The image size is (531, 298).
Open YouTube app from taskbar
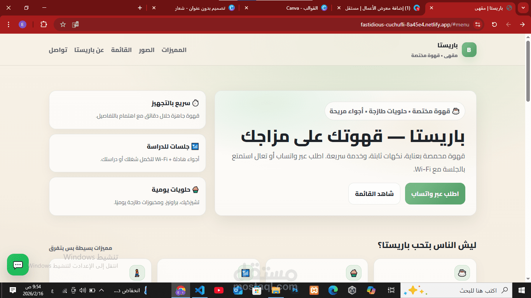coord(218,290)
